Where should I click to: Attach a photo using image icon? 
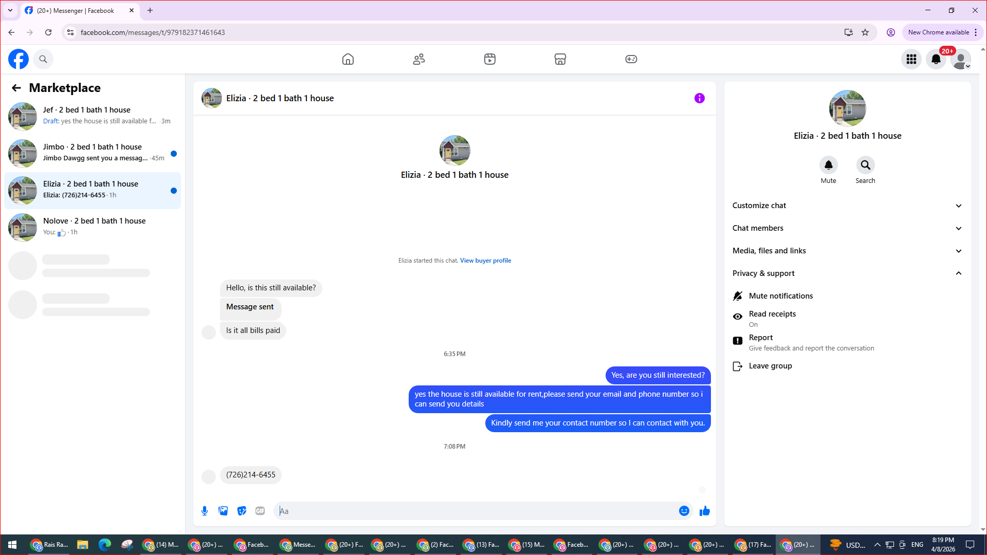pyautogui.click(x=223, y=511)
